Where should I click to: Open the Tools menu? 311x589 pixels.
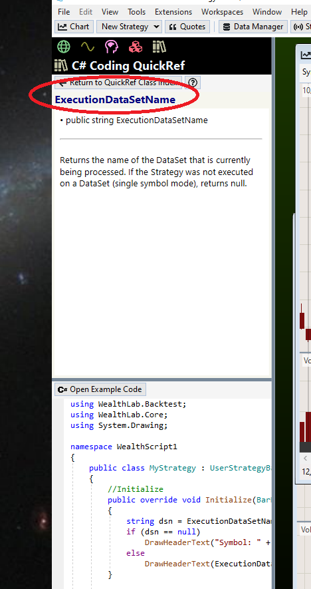(136, 12)
